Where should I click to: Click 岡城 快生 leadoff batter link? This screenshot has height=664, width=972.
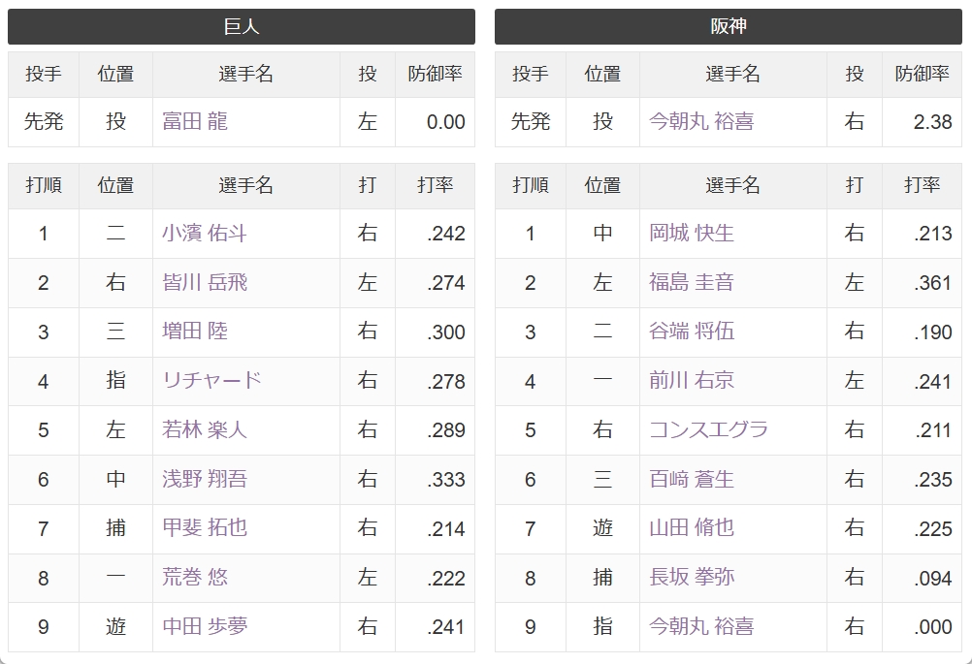click(x=692, y=234)
